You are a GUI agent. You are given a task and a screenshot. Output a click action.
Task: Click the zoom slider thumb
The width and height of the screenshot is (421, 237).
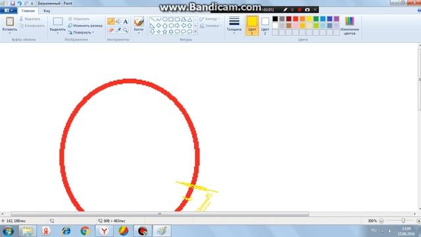pos(403,221)
